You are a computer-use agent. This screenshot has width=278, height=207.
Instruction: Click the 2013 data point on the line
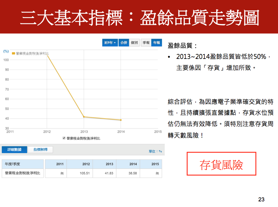(x=84, y=117)
